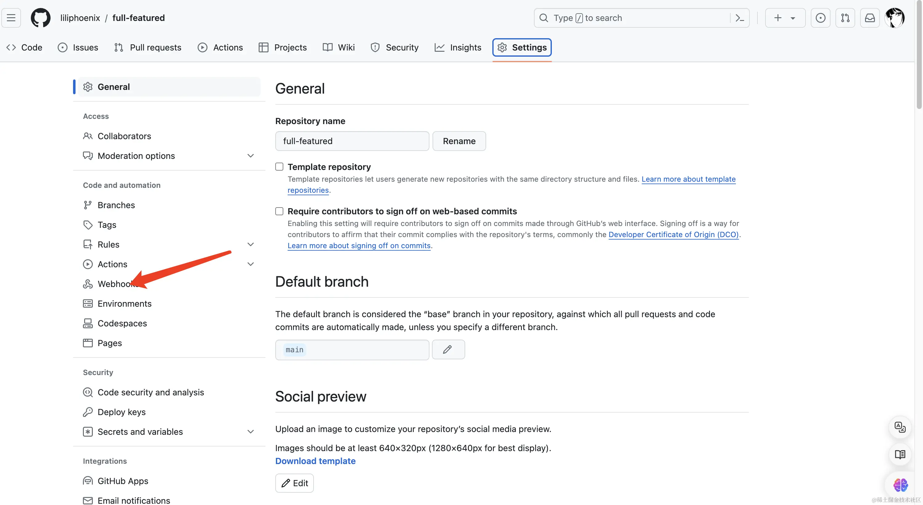This screenshot has width=923, height=505.
Task: Switch to the Projects tab
Action: (283, 47)
